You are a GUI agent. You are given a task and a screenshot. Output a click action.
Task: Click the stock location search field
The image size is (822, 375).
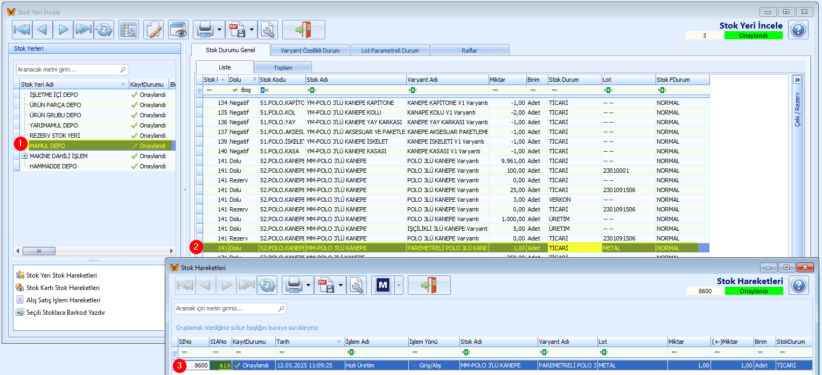[x=72, y=69]
